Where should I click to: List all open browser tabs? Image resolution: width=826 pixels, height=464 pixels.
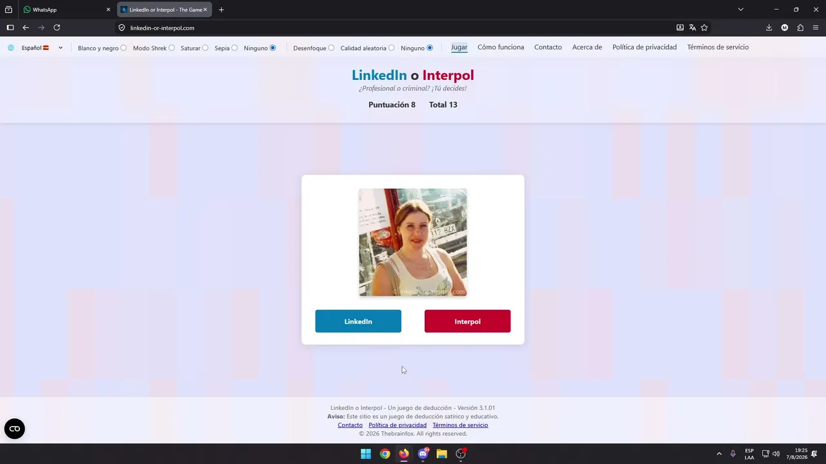[x=741, y=10]
